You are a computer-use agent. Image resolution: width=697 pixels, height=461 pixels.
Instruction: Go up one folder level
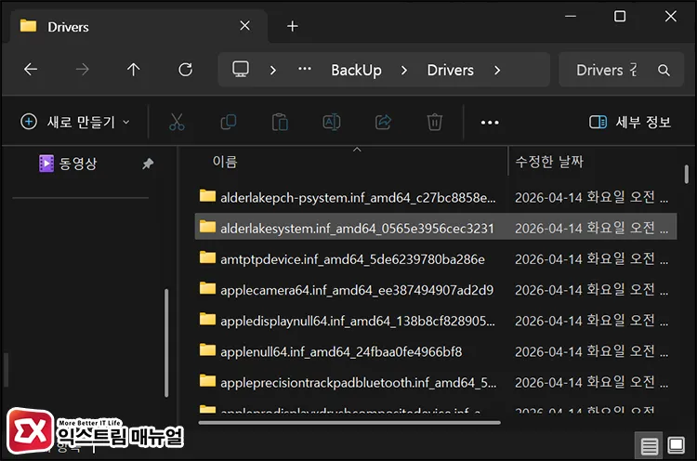click(x=133, y=70)
